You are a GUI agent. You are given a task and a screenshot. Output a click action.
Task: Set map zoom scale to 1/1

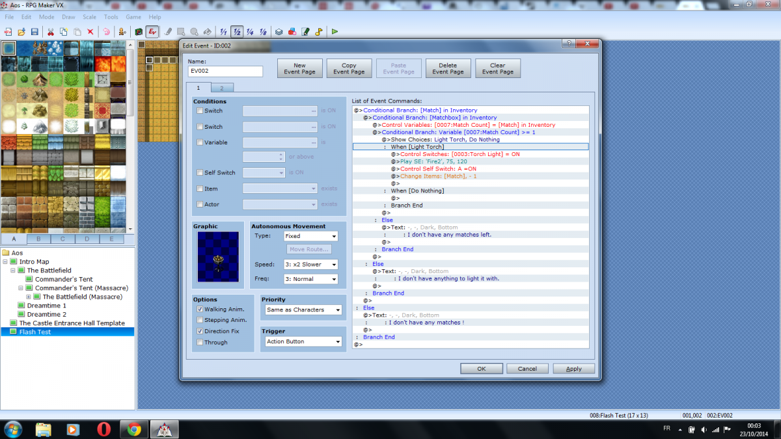pyautogui.click(x=224, y=31)
